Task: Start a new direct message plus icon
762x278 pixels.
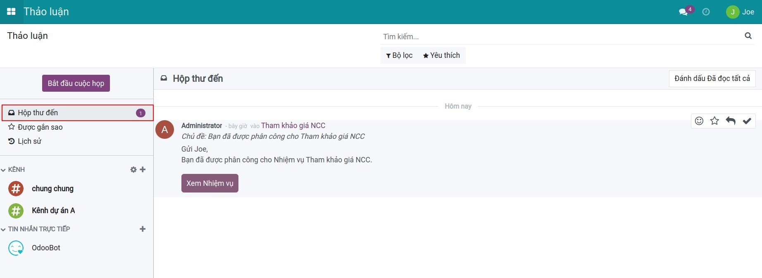Action: pyautogui.click(x=143, y=229)
